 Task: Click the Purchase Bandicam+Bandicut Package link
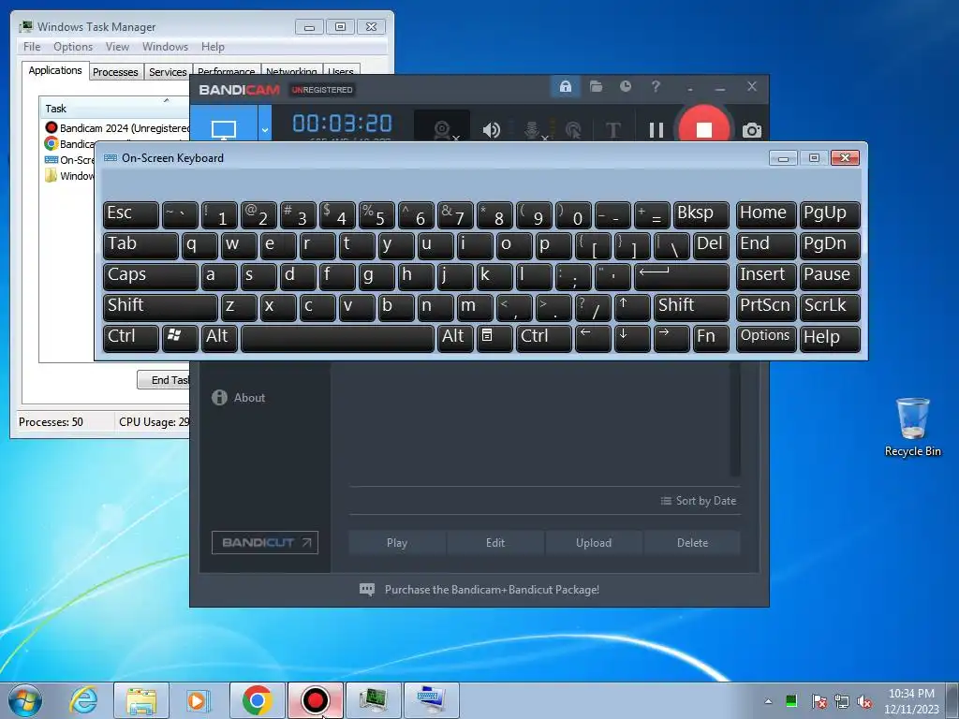(492, 590)
